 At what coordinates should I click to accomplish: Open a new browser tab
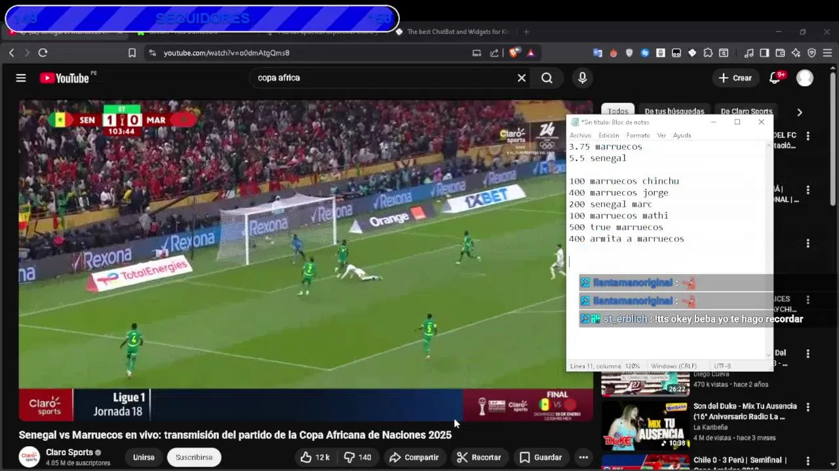526,31
